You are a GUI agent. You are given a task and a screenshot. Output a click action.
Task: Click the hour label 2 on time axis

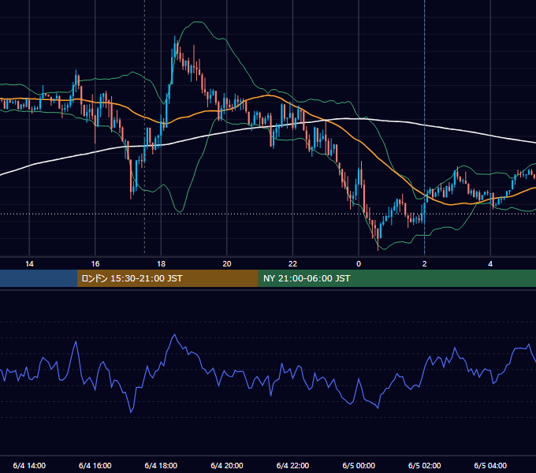425,264
